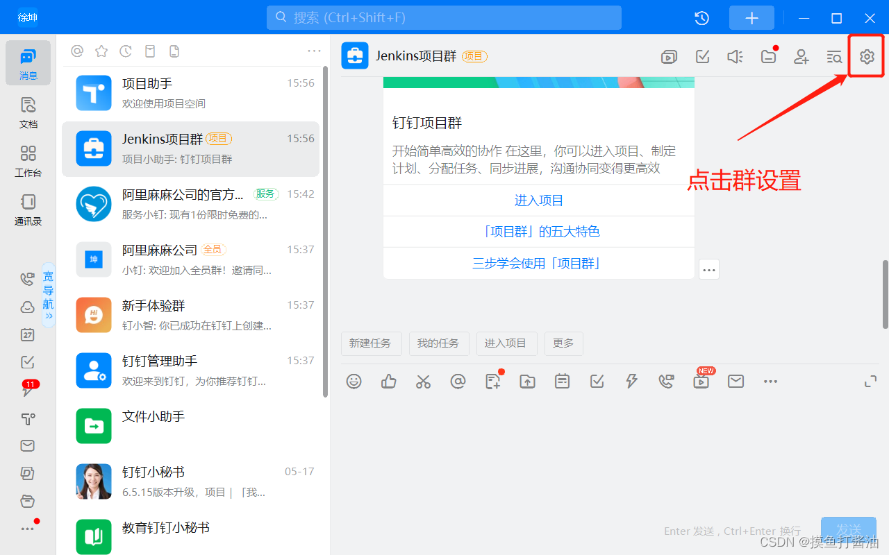Open the 钉钉管理助手 conversation
This screenshot has width=889, height=555.
191,371
